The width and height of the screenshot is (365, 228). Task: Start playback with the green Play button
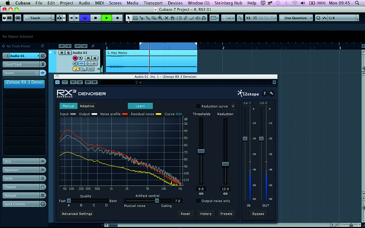point(106,18)
